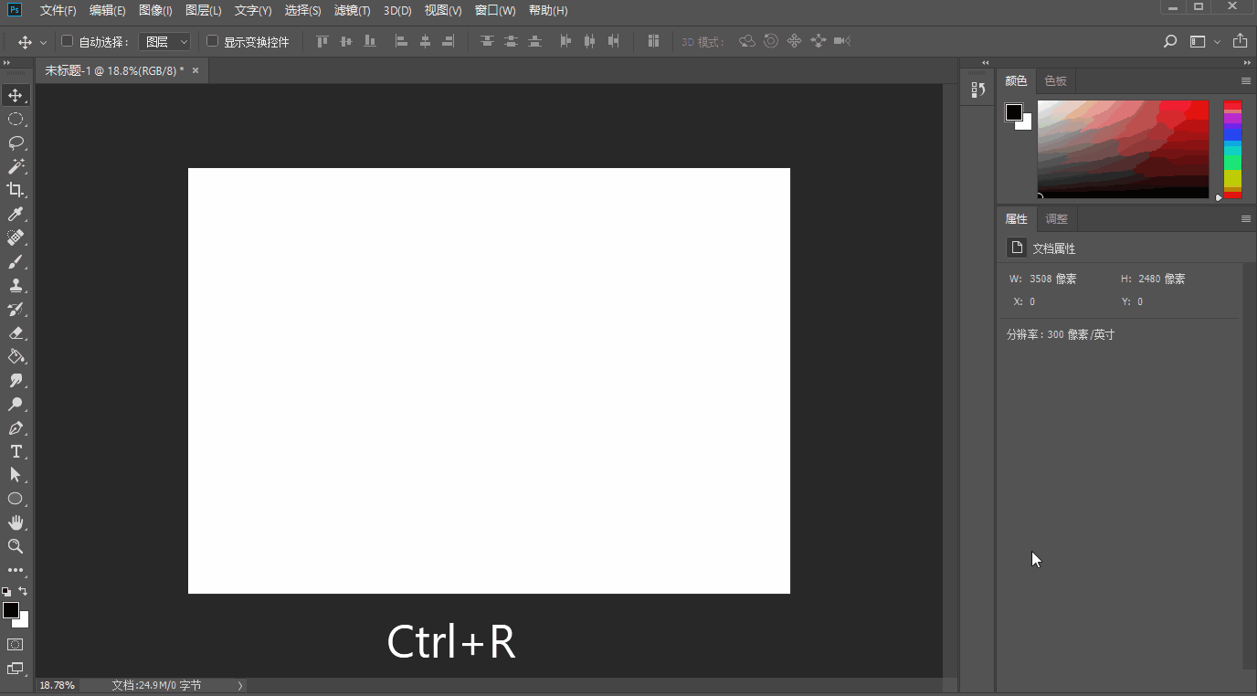The image size is (1257, 696).
Task: Open the Colors panel menu
Action: 1245,80
